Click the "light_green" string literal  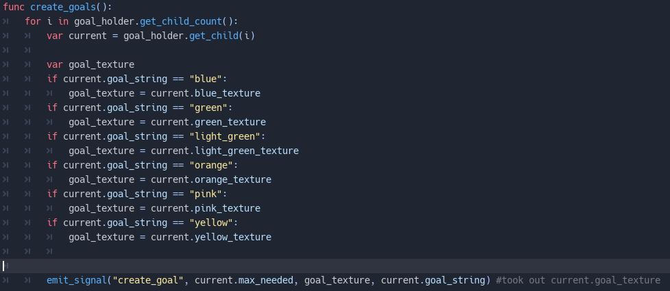point(225,136)
